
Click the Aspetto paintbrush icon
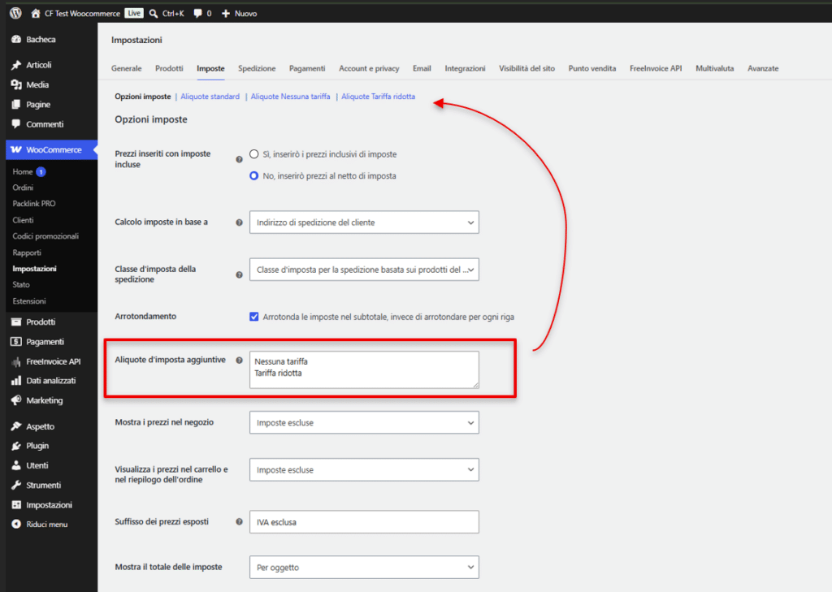pyautogui.click(x=16, y=426)
